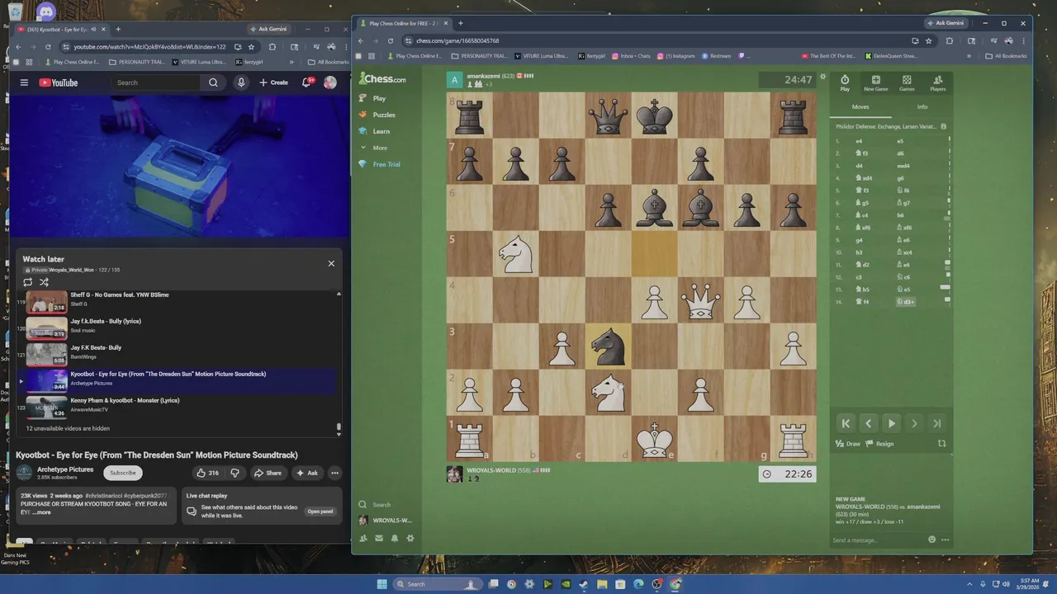Reload the YouTube browser tab
This screenshot has width=1057, height=594.
(x=48, y=47)
